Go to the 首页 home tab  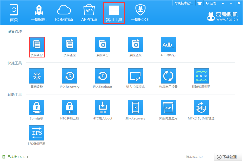coord(14,13)
